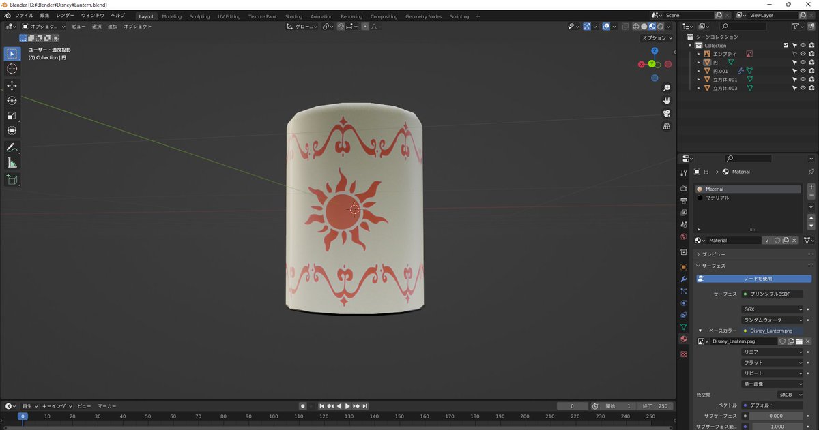This screenshot has height=430, width=819.
Task: Open the レンダー menu
Action: (x=66, y=15)
